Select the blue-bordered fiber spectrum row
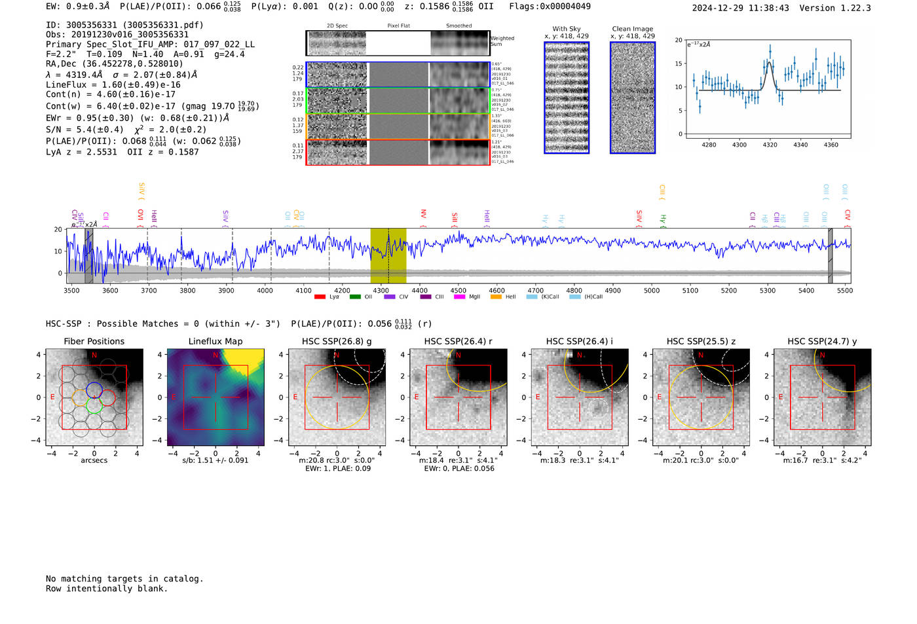Viewport: 917px width, 624px height. [398, 75]
